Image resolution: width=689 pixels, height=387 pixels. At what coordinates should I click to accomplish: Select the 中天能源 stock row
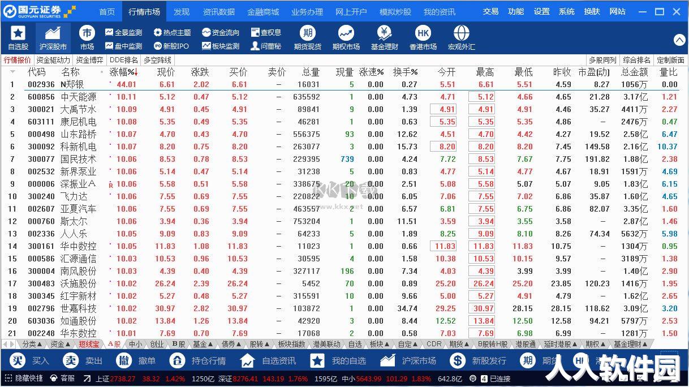pos(344,97)
